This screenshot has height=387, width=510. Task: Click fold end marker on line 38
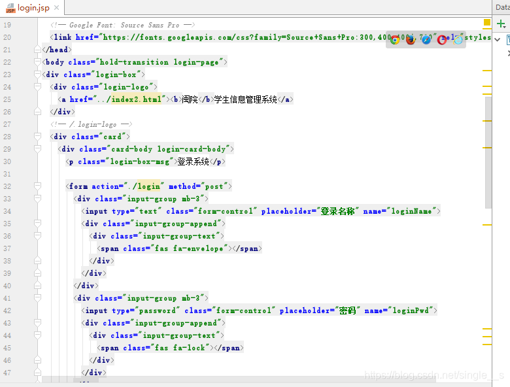37,260
